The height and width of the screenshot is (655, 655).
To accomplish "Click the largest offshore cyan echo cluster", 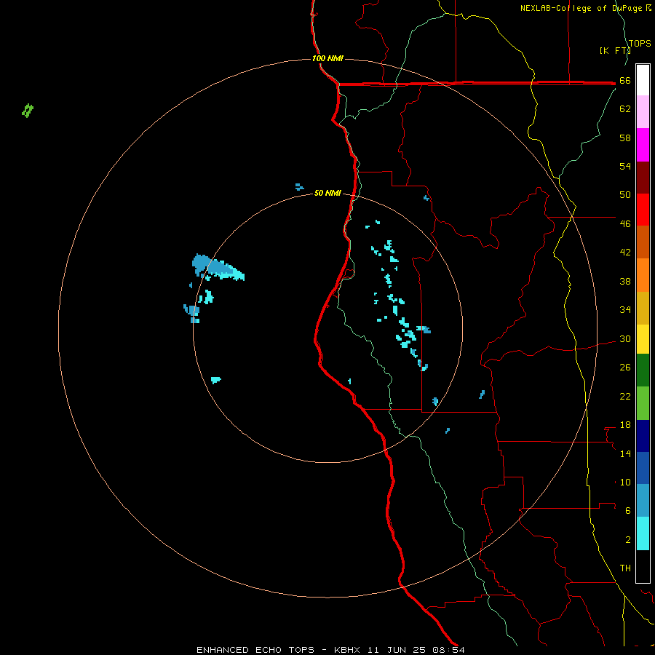I will (218, 267).
